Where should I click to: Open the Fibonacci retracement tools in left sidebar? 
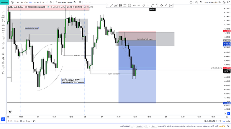[3, 17]
